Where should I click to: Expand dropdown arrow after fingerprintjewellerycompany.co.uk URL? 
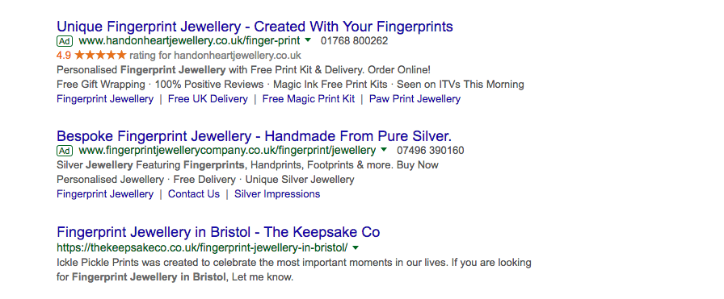pyautogui.click(x=384, y=150)
